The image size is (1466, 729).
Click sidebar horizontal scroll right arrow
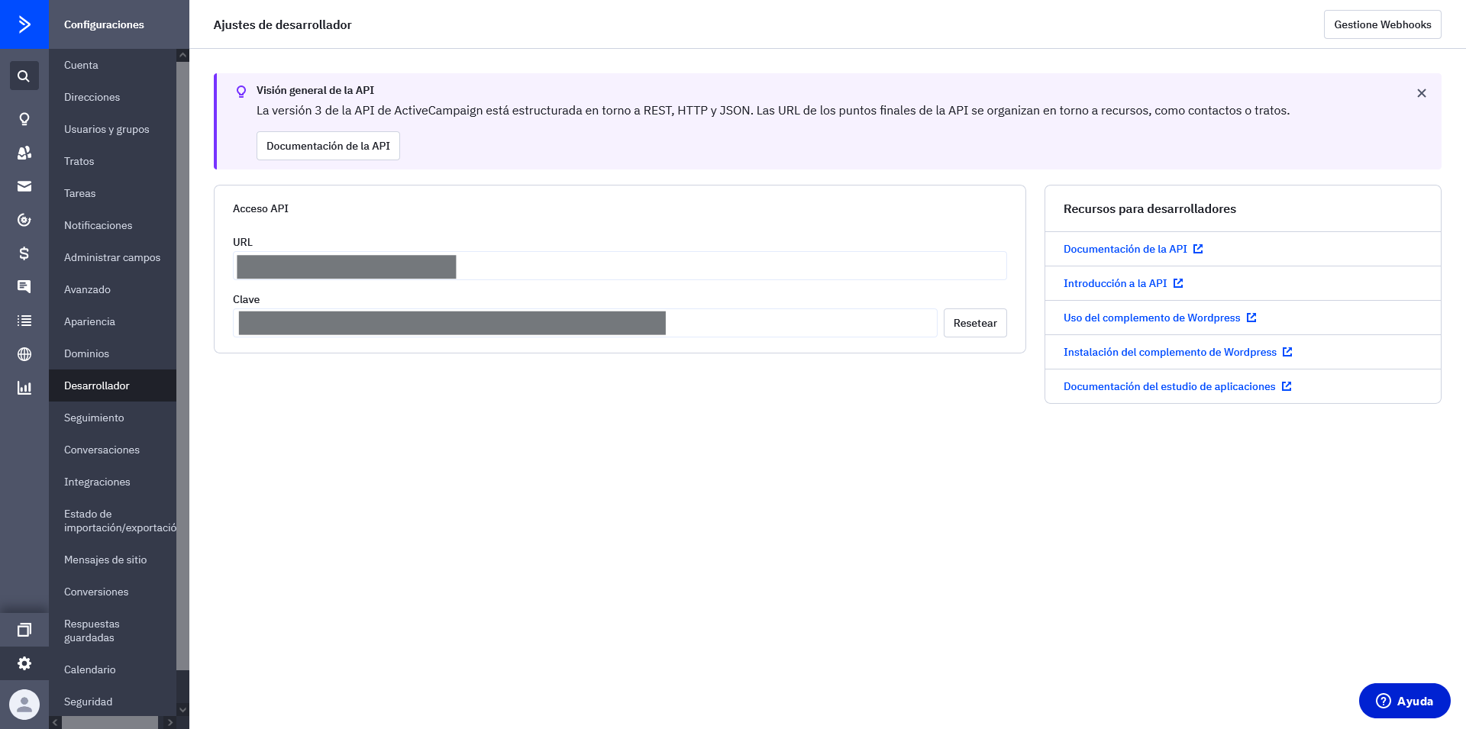(x=170, y=722)
